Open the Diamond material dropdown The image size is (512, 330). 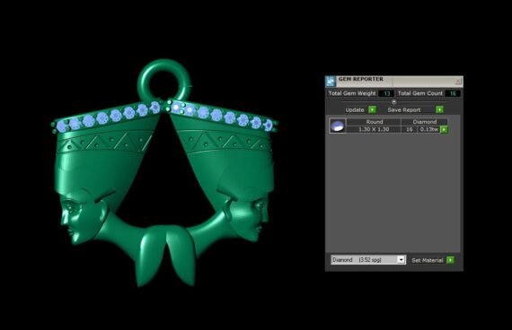pos(401,259)
